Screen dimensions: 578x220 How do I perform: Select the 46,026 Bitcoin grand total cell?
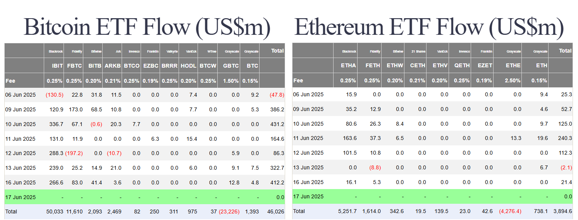pyautogui.click(x=275, y=211)
